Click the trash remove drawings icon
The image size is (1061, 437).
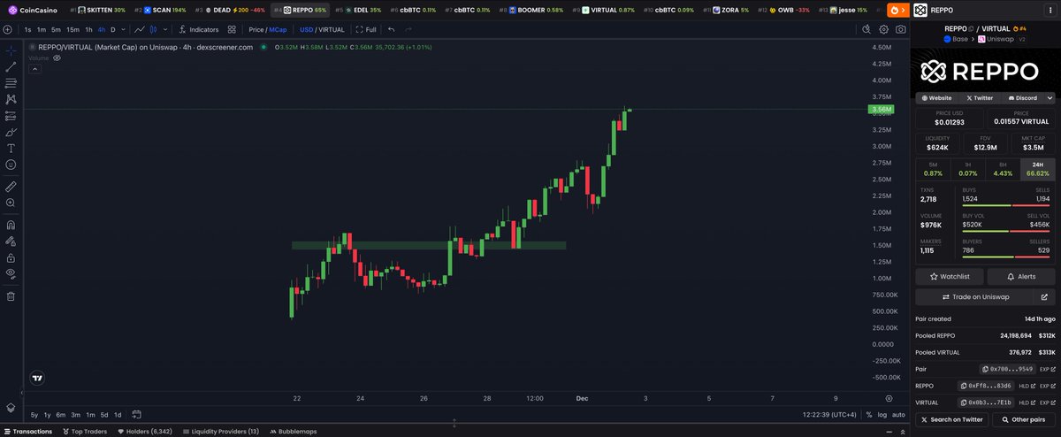click(x=11, y=295)
